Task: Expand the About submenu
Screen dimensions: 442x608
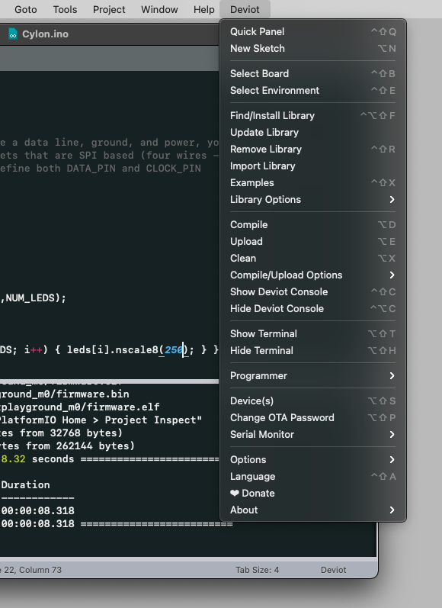Action: click(x=312, y=510)
